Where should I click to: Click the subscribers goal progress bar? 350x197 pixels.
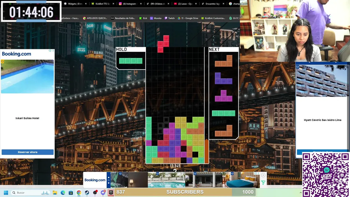point(185,192)
